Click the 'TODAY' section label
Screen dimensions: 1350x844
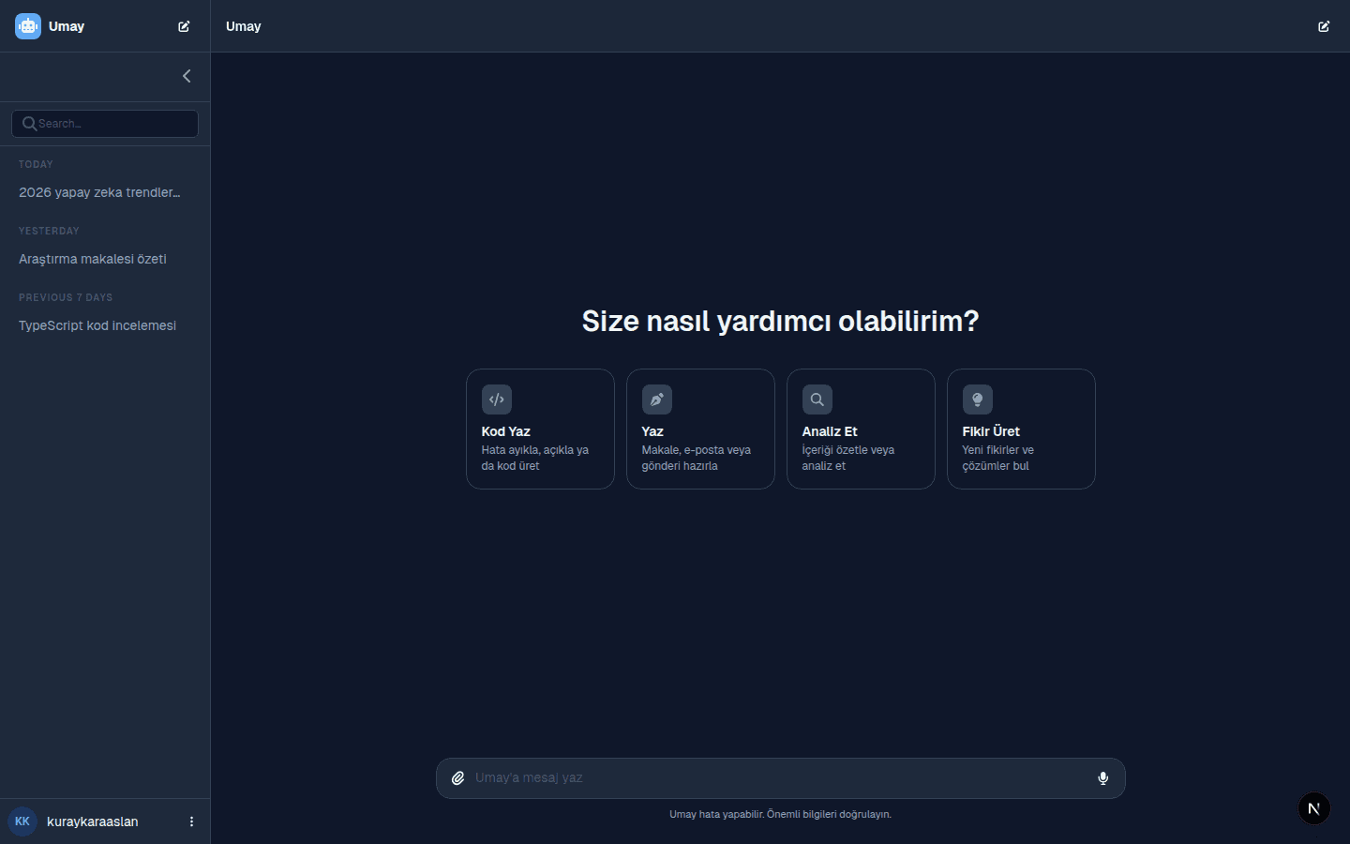tap(36, 164)
